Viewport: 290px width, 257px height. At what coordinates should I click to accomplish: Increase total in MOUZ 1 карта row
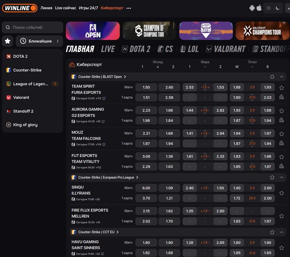[x=252, y=141]
